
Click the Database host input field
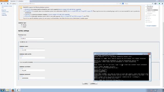(32, 39)
